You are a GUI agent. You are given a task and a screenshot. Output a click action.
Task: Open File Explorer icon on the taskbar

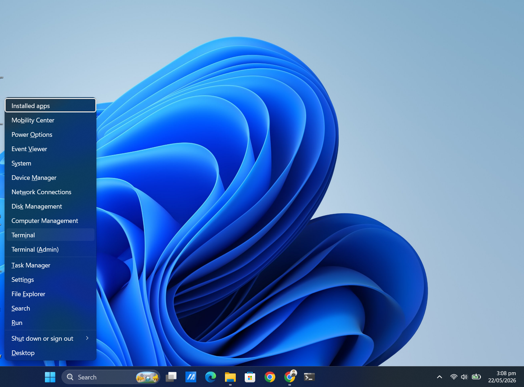[x=230, y=377]
